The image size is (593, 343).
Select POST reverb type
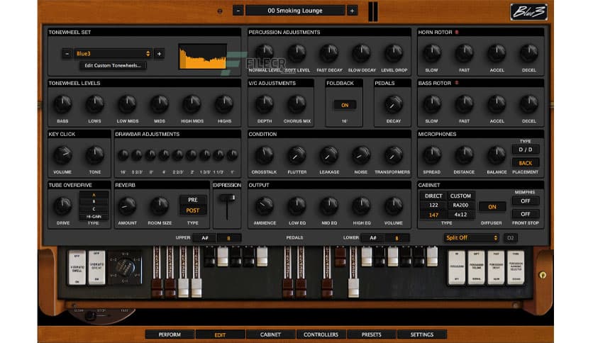tap(192, 210)
